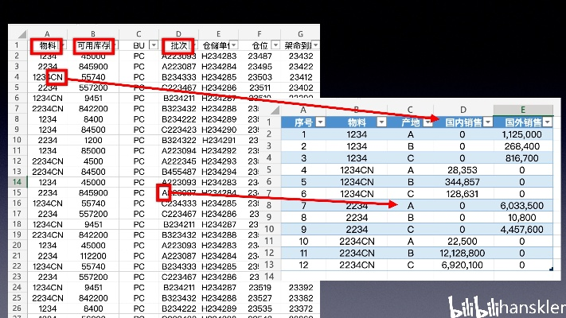This screenshot has height=318, width=566.
Task: Open the 序号 filter dropdown in right table
Action: 320,122
